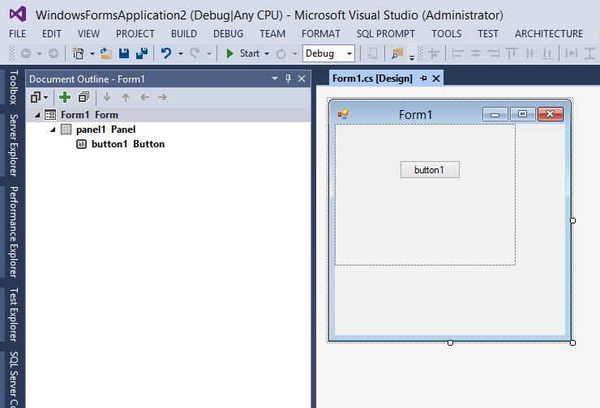Click the Save icon
Screen dimensions: 600x408
tap(124, 53)
